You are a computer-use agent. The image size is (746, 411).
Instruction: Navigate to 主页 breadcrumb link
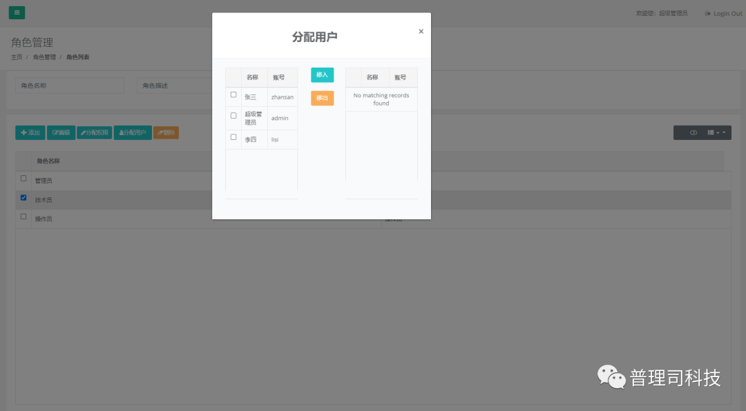tap(17, 57)
